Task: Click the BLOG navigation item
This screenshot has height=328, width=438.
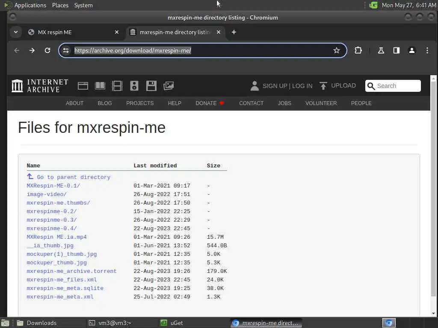Action: (105, 103)
